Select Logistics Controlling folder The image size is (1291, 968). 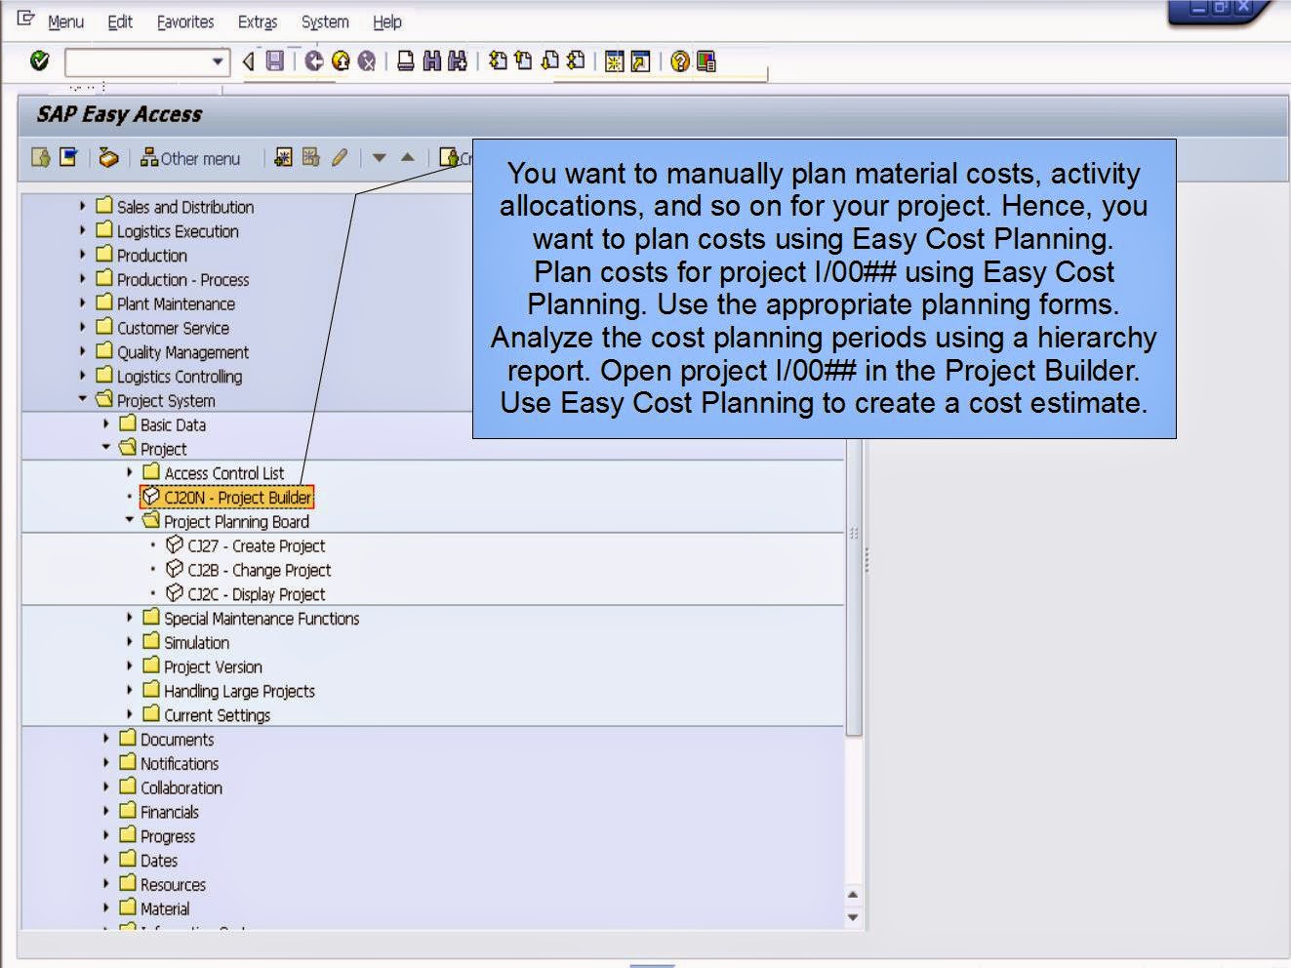[169, 377]
